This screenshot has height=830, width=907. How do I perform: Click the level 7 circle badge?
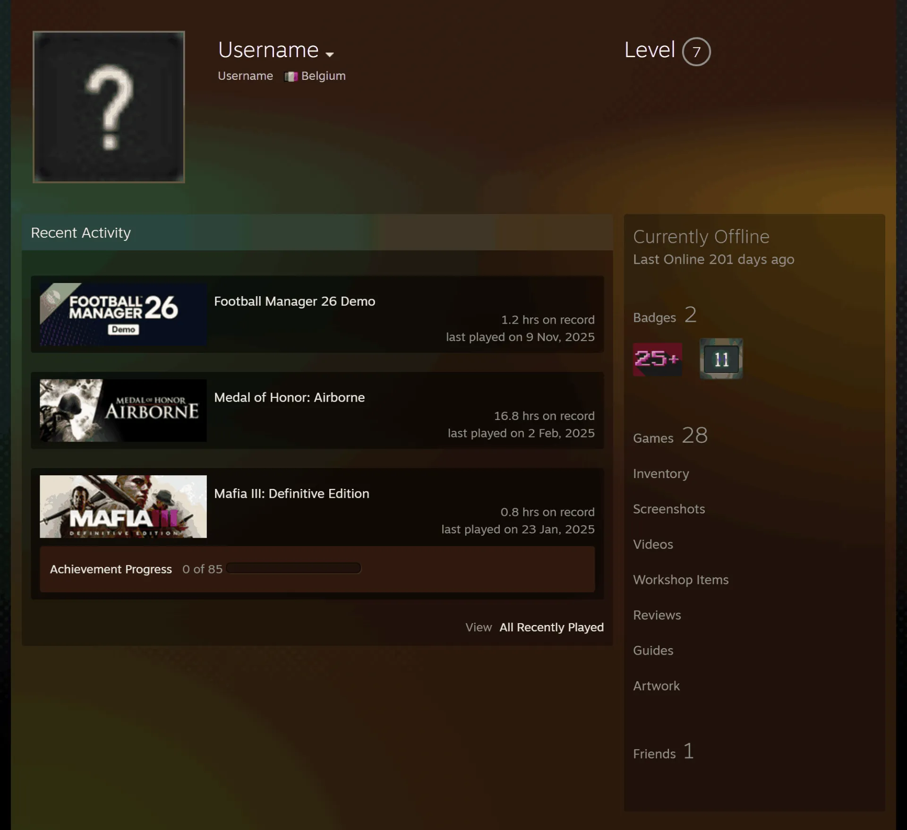pyautogui.click(x=696, y=51)
